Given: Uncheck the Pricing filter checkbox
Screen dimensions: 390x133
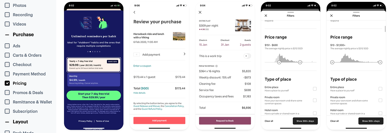Looking at the screenshot, I should coord(7,83).
